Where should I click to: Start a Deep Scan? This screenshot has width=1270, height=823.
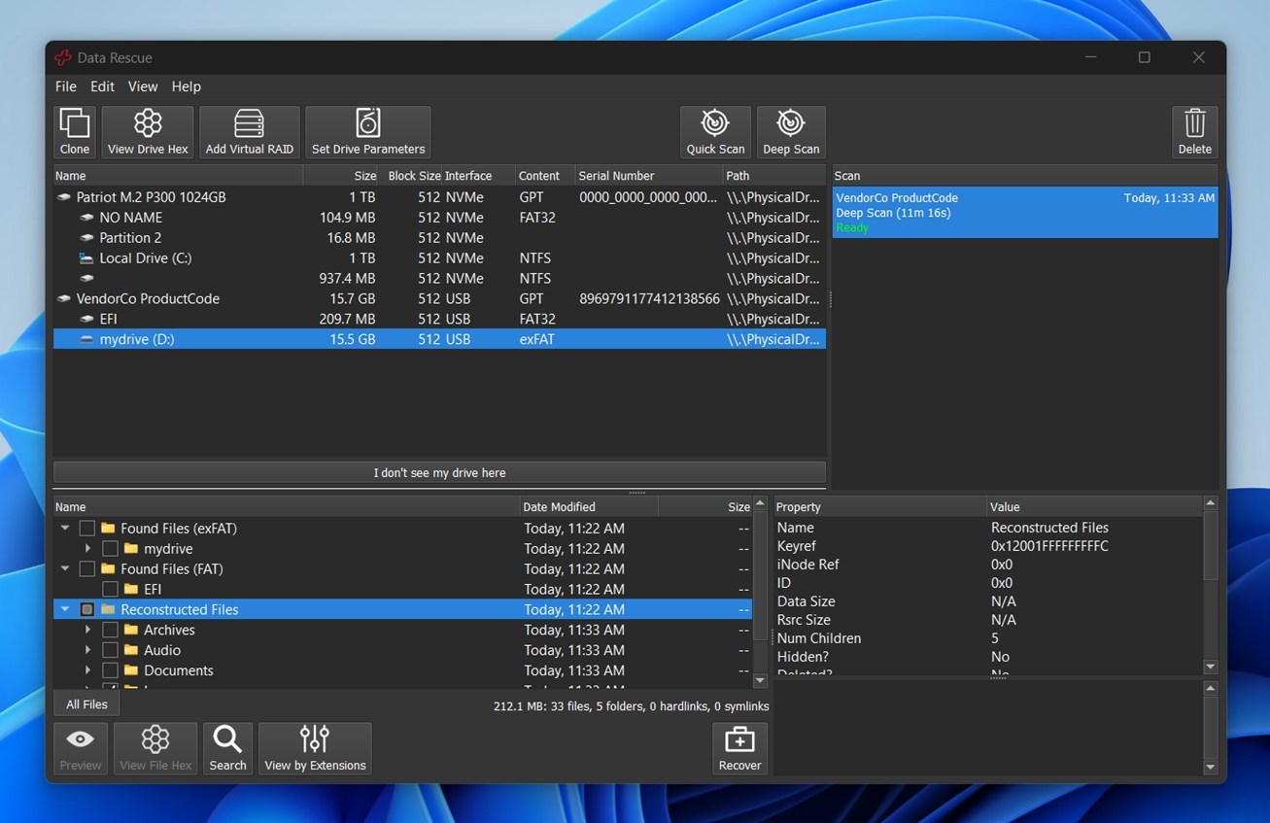[x=790, y=131]
